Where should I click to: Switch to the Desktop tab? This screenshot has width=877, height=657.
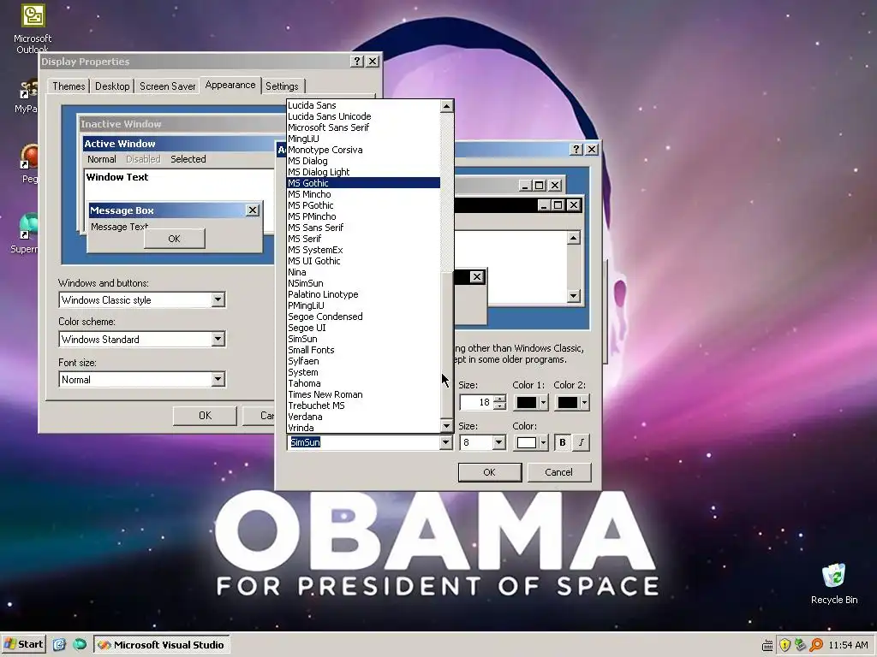pos(112,86)
